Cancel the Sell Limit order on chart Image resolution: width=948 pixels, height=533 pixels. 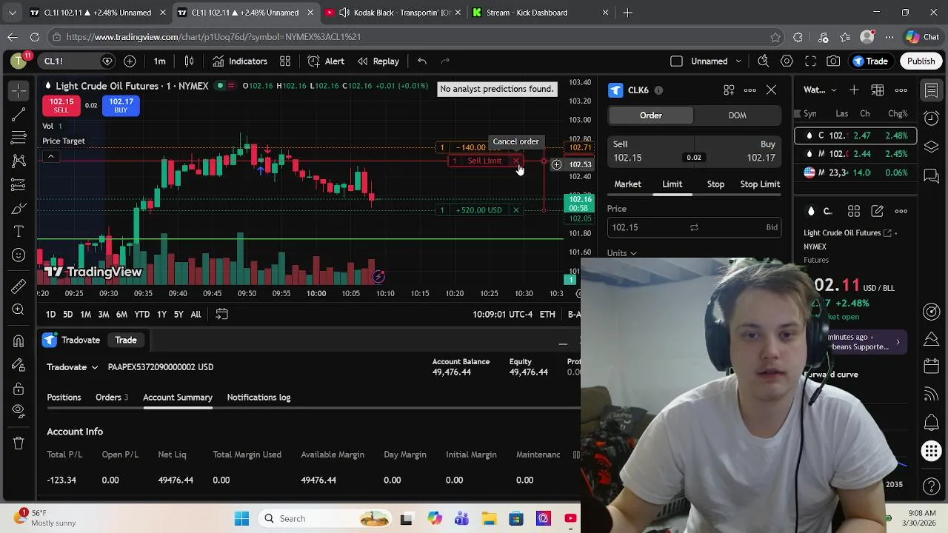(516, 161)
